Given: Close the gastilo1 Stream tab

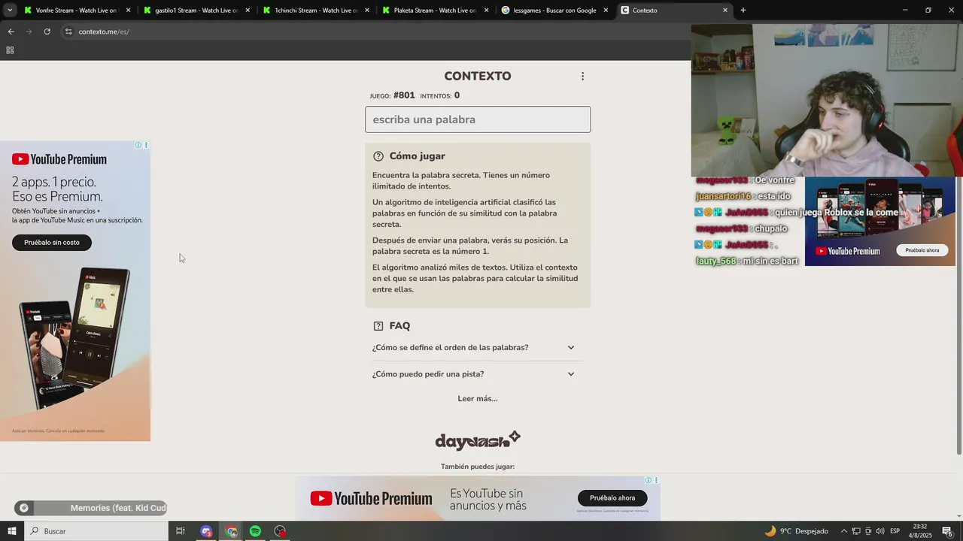Looking at the screenshot, I should [248, 11].
